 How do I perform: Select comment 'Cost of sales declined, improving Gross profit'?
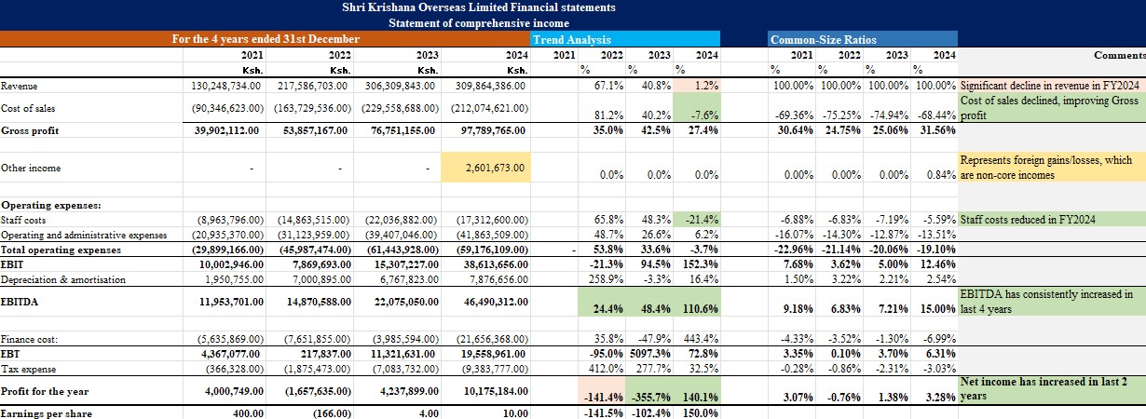point(1051,108)
